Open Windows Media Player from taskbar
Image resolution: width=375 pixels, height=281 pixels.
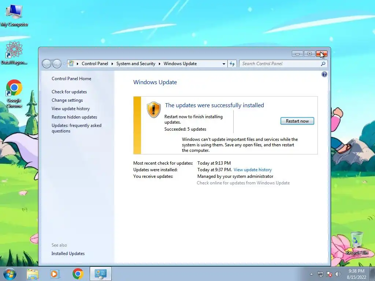pyautogui.click(x=55, y=274)
